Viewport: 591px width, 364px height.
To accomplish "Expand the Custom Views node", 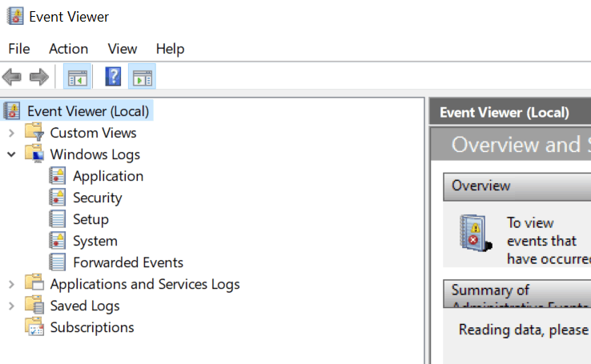I will 12,134.
